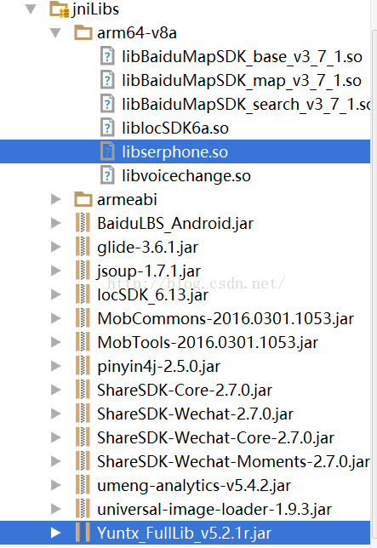Expand ShareSDK-Wechat-2.7.0.jar arrow
377x548 pixels.
[56, 414]
